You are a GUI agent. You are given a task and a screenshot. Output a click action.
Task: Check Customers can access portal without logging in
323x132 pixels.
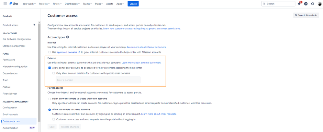[53, 119]
